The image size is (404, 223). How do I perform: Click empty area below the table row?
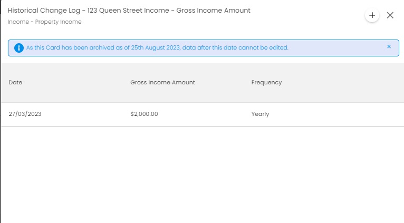click(x=203, y=174)
